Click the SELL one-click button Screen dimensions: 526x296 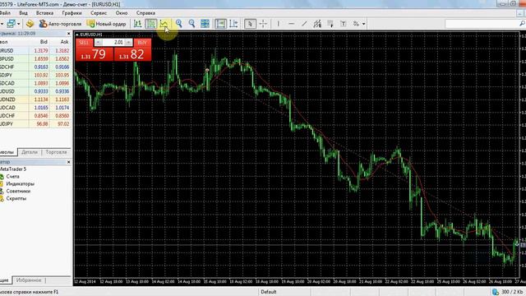coord(84,43)
